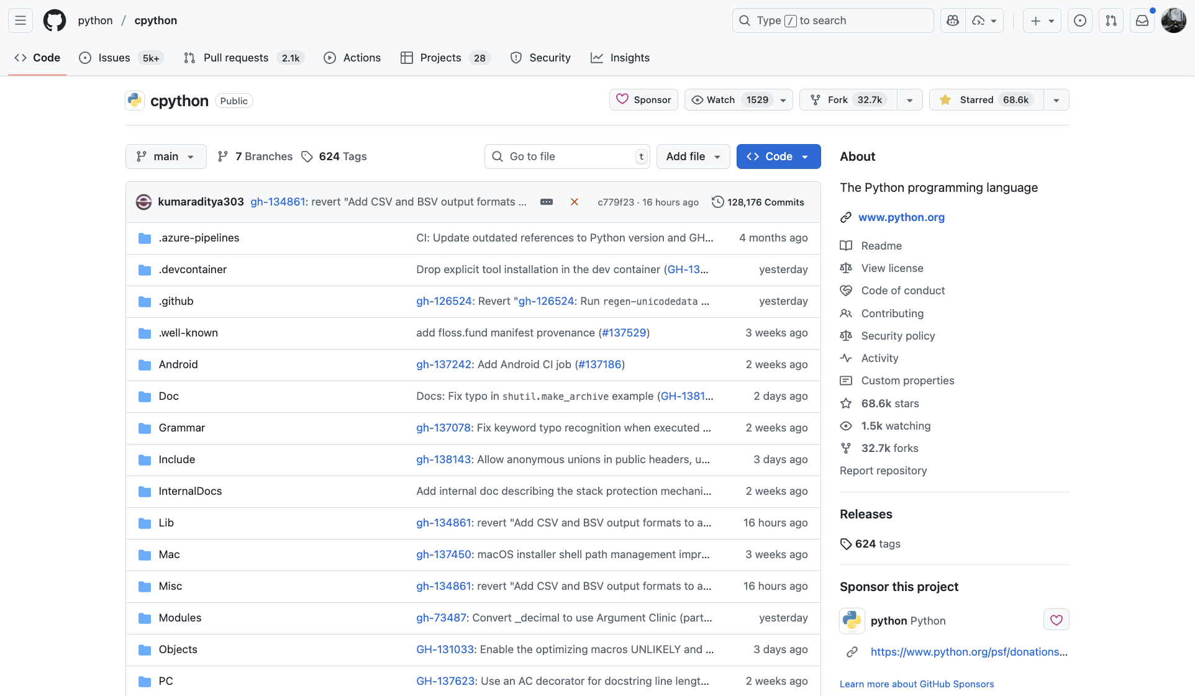Viewport: 1195px width, 696px height.
Task: Open the hamburger navigation menu
Action: point(20,20)
